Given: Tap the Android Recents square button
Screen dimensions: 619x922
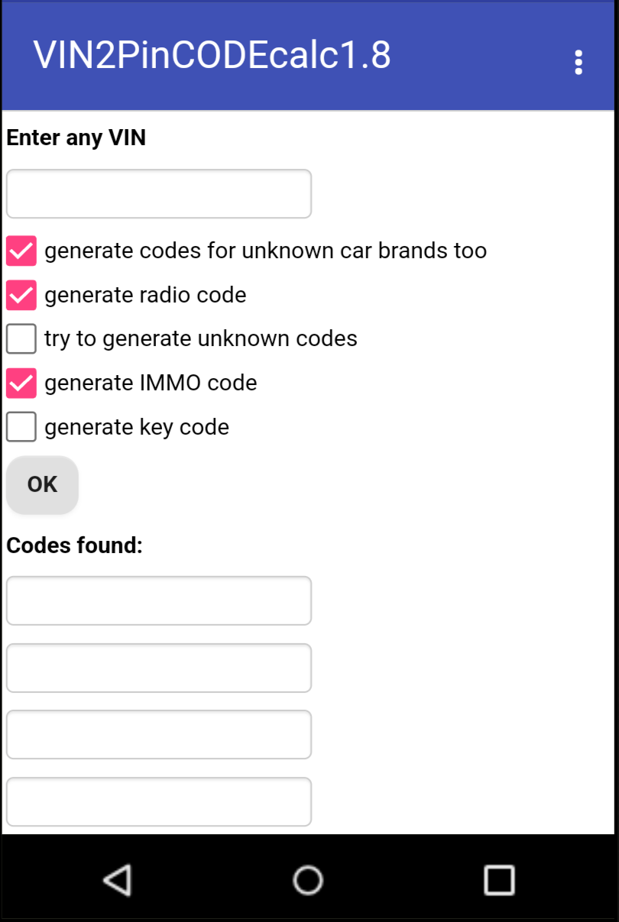Looking at the screenshot, I should click(499, 880).
